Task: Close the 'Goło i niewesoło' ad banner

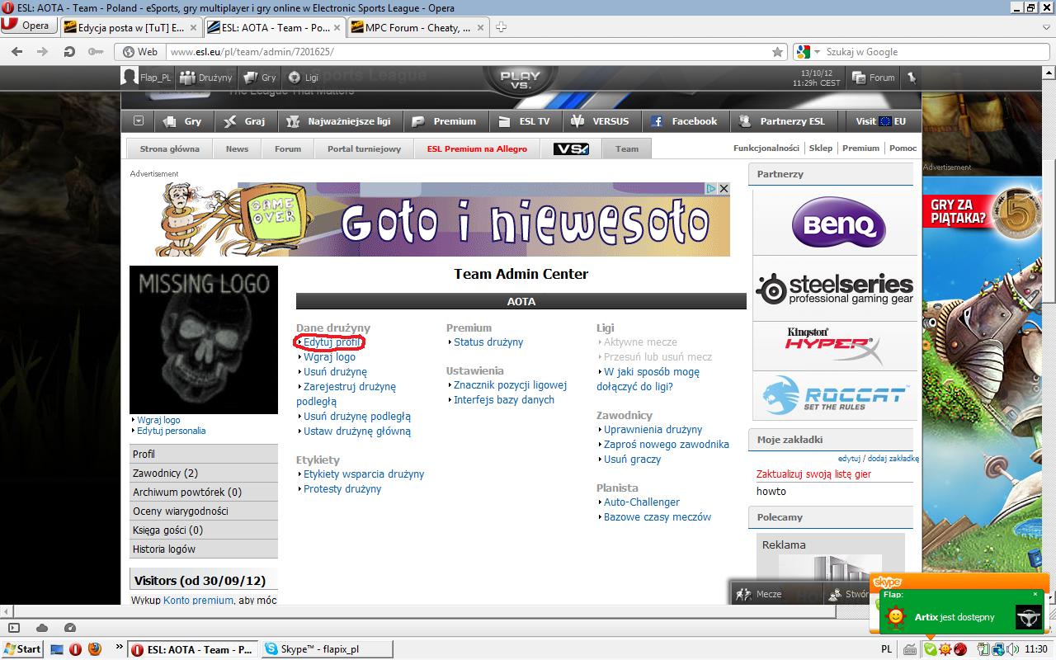Action: tap(724, 189)
